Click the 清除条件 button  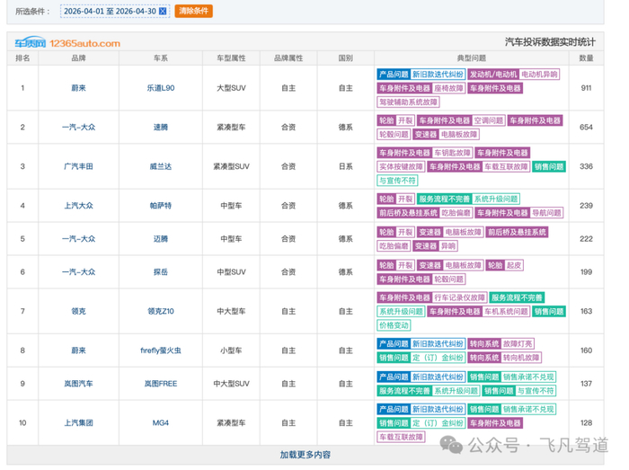click(x=194, y=11)
